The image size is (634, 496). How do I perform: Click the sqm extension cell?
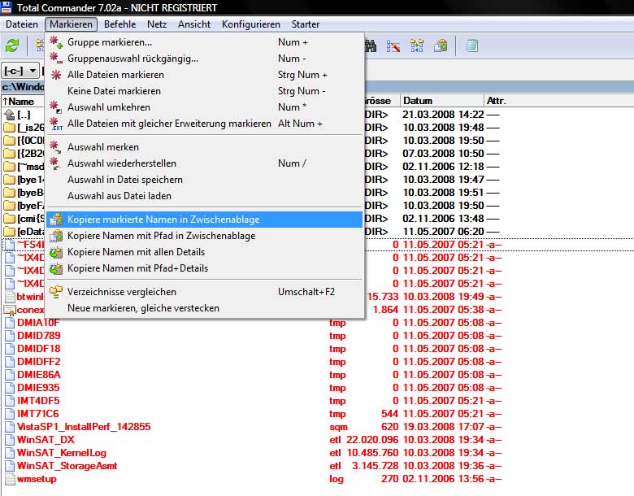pos(338,427)
